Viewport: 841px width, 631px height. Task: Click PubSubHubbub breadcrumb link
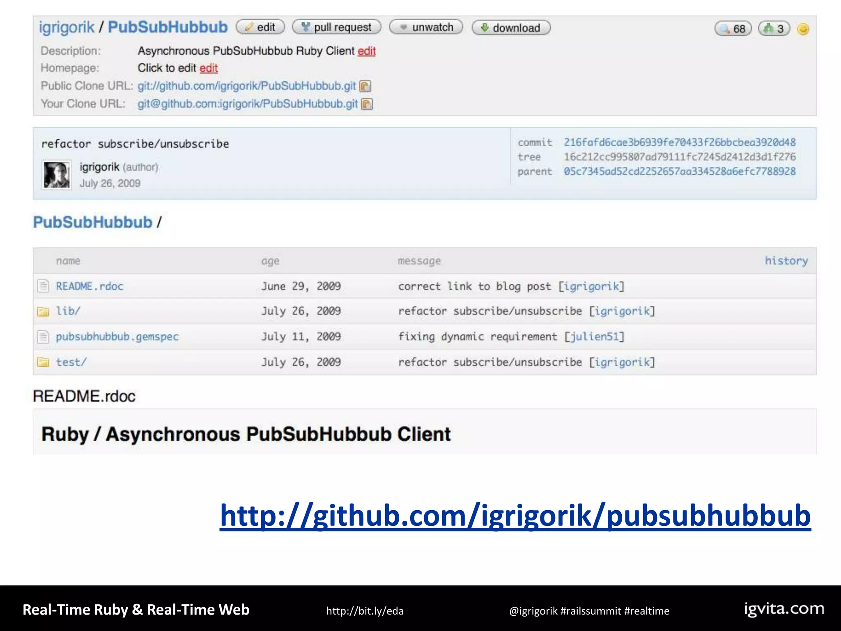pyautogui.click(x=93, y=222)
